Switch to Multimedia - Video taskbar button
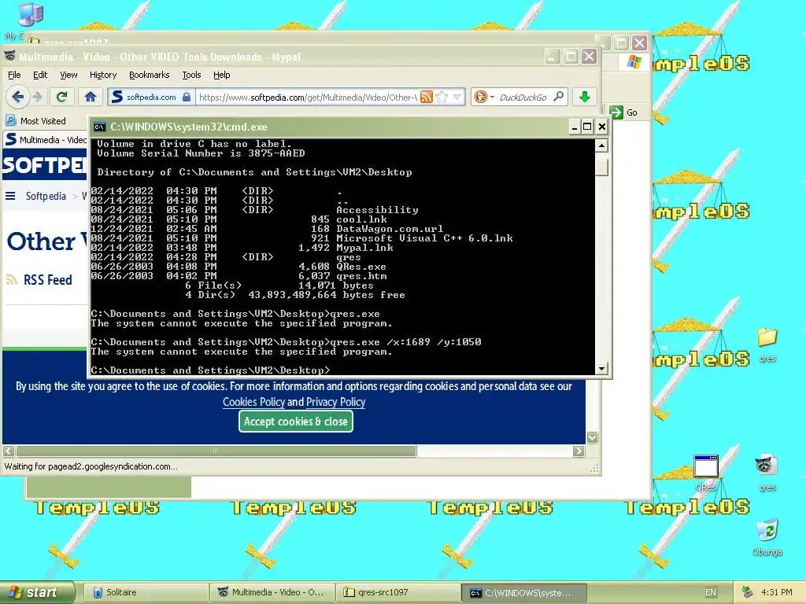Screen dimensions: 806x604 point(272,592)
